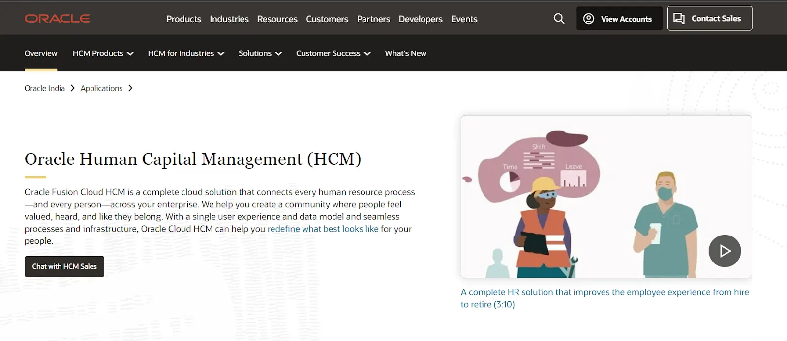This screenshot has width=787, height=341.
Task: Open the Customers menu
Action: tap(327, 19)
